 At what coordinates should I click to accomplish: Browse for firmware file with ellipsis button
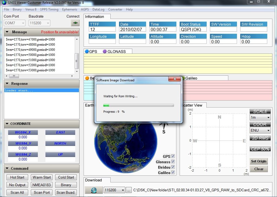(x=128, y=190)
